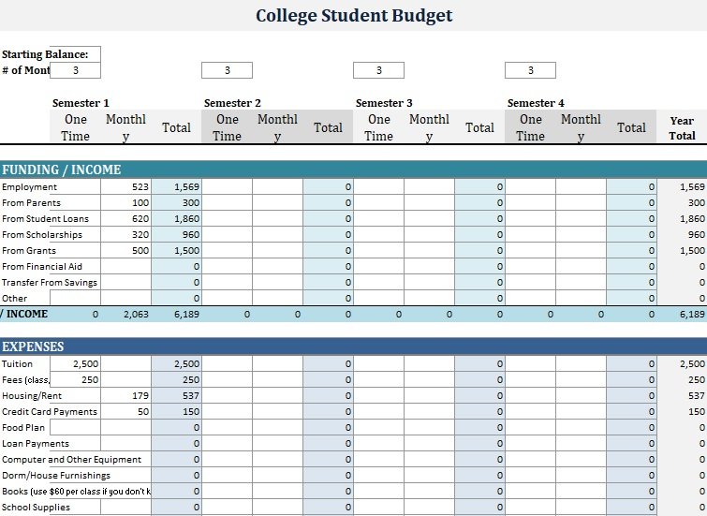Viewport: 707px width, 516px height.
Task: Select Semester 1 number of months cell
Action: point(75,70)
